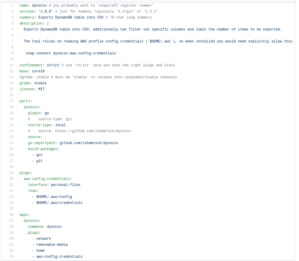Click the '$HOME/.aws/credentials' entry

point(59,203)
